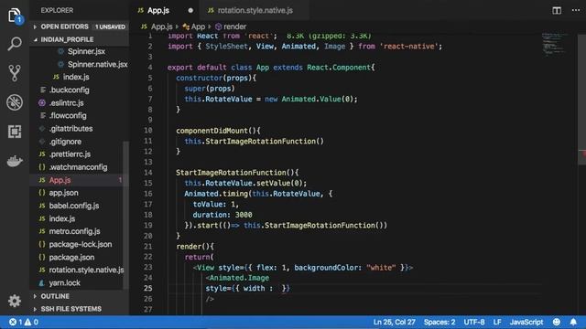Open .gitattributes file
Viewport: 586px width, 329px height.
point(71,128)
